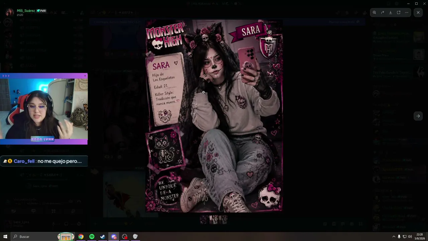This screenshot has width=428, height=241.
Task: Open Steam from the taskbar
Action: 103,237
